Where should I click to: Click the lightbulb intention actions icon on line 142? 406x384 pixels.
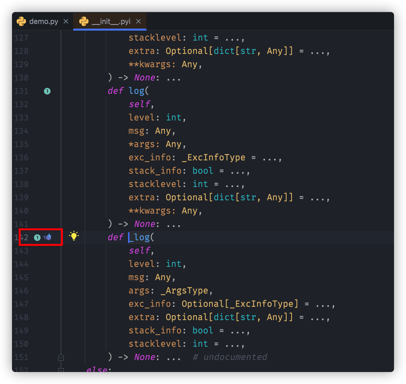pos(74,236)
